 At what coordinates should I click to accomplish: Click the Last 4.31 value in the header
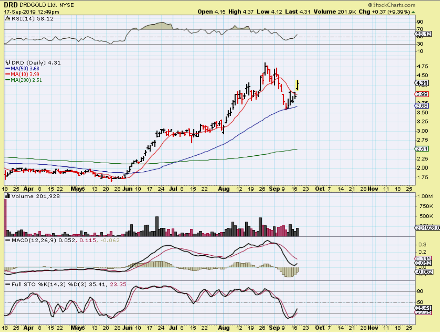click(x=298, y=12)
